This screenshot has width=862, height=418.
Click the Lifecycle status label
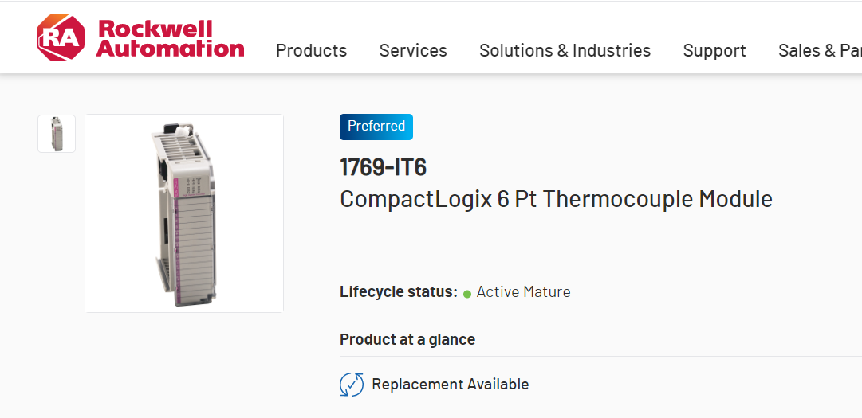399,292
